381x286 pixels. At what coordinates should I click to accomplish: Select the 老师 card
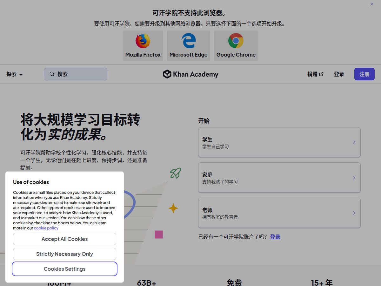(279, 213)
